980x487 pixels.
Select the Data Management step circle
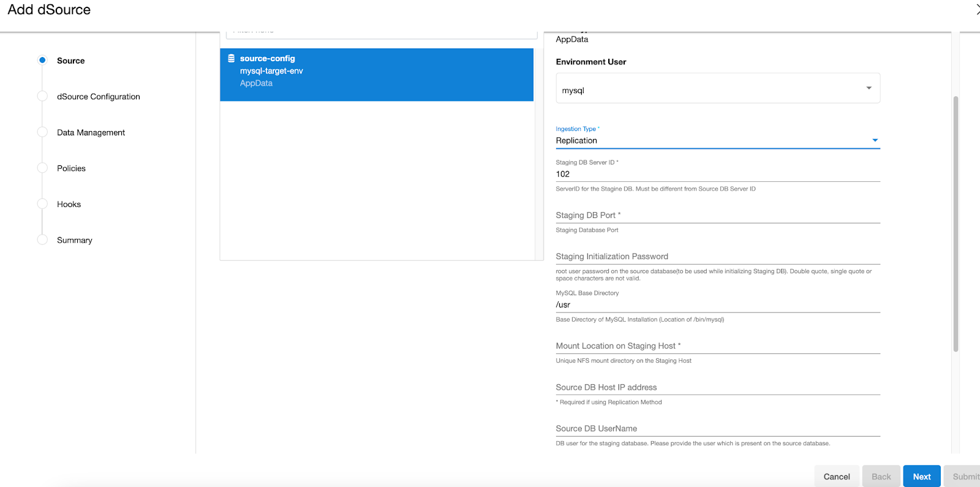click(42, 132)
